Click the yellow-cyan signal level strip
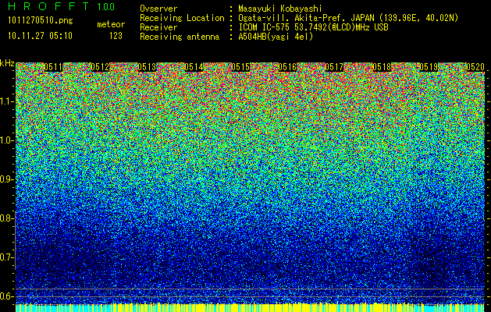491x312 pixels. pyautogui.click(x=250, y=307)
